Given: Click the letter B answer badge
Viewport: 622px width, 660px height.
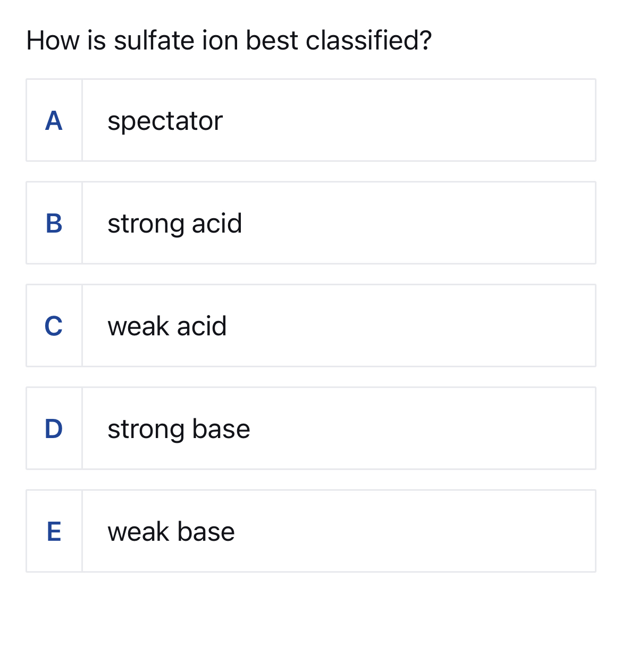Looking at the screenshot, I should pyautogui.click(x=54, y=224).
